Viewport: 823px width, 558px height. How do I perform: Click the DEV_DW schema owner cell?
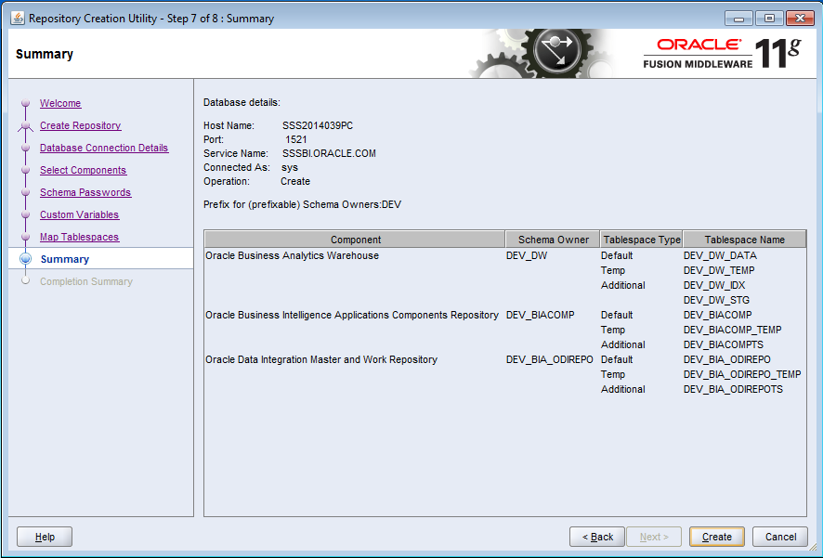[527, 255]
